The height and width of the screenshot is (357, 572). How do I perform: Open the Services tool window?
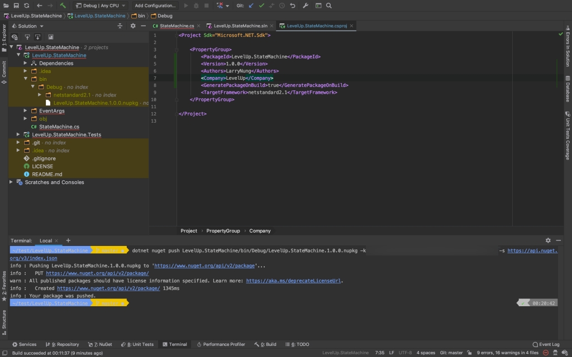click(24, 344)
